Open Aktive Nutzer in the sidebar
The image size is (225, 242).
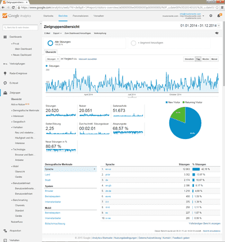coord(18,105)
